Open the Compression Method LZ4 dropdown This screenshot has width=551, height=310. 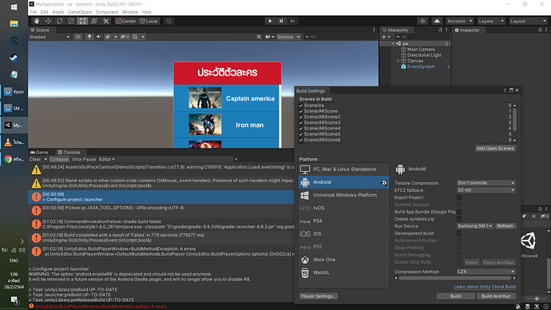point(486,272)
